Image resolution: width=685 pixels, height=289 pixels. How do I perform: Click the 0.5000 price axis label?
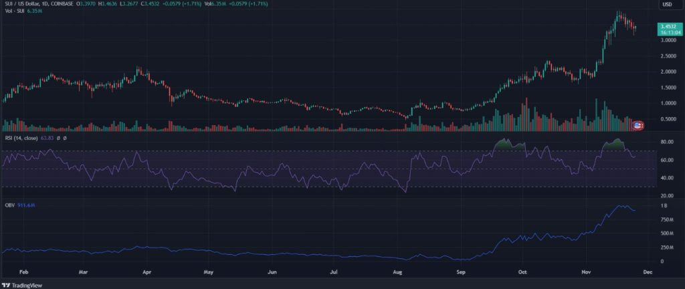668,119
